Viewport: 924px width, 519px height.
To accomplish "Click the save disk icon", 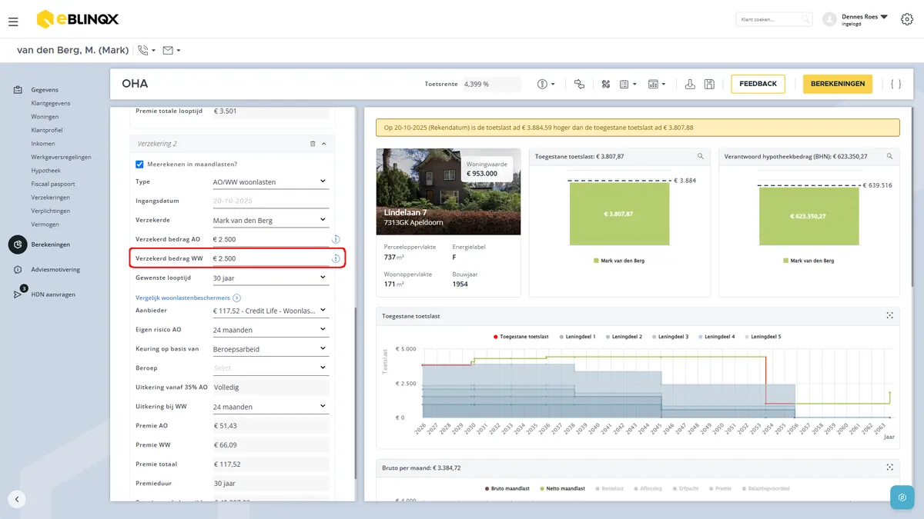I will coord(709,84).
